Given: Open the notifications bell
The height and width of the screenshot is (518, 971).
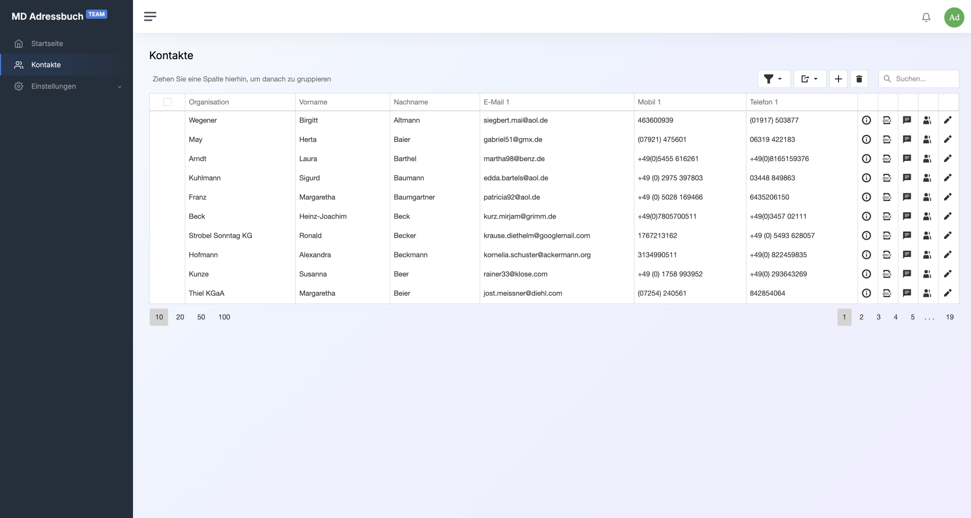Looking at the screenshot, I should (926, 17).
